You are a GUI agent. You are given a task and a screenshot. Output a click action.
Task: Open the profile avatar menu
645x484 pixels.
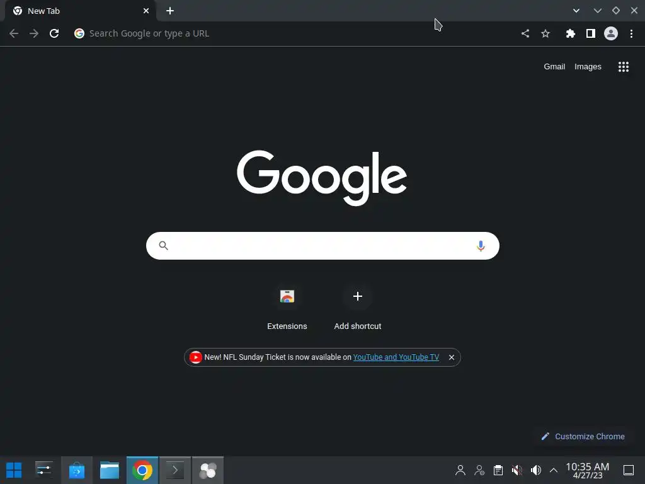point(610,33)
